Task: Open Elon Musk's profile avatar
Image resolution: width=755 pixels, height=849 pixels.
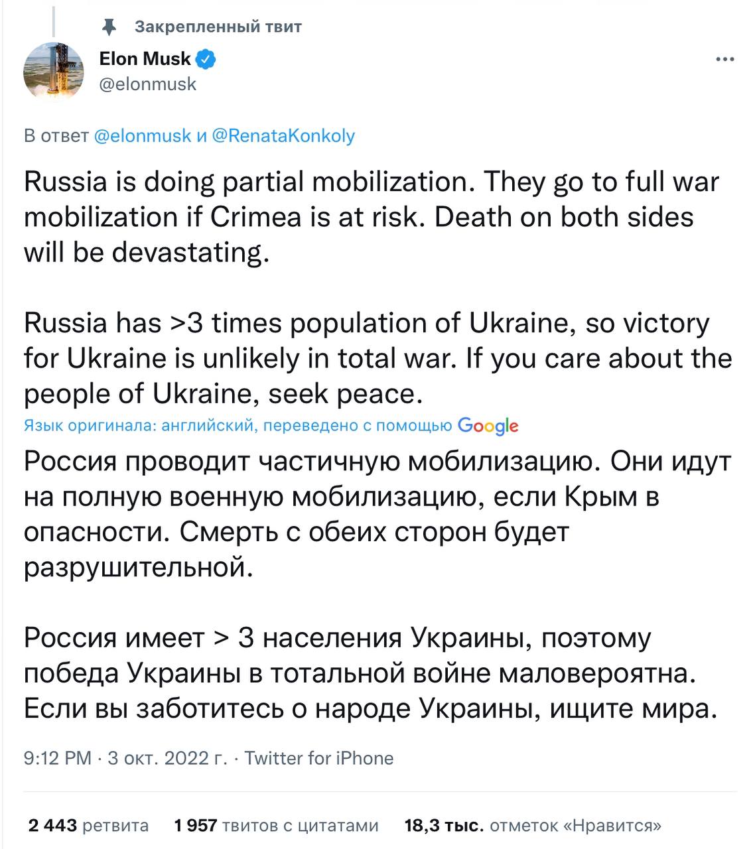Action: (x=54, y=72)
